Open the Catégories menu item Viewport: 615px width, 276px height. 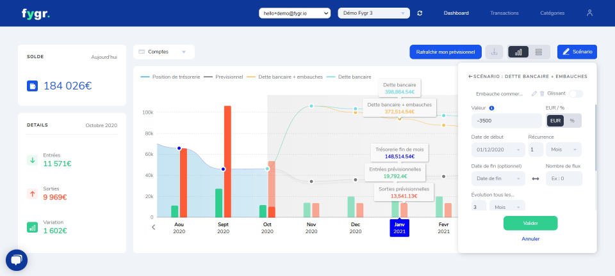click(552, 13)
